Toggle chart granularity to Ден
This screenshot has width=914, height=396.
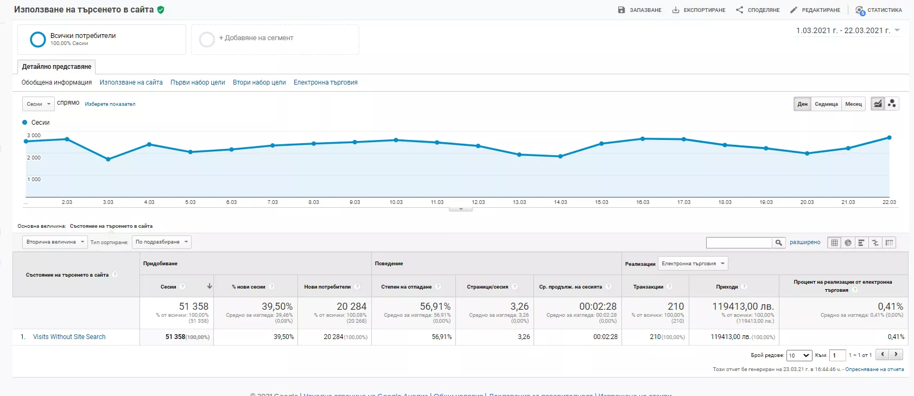802,104
